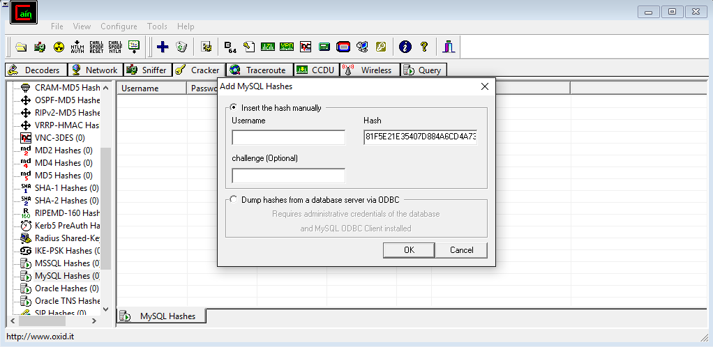Click the Box Revealer key toolbar icon
Screen dimensions: 713x347
(381, 46)
